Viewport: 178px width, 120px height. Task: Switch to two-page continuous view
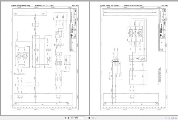(x=176, y=118)
